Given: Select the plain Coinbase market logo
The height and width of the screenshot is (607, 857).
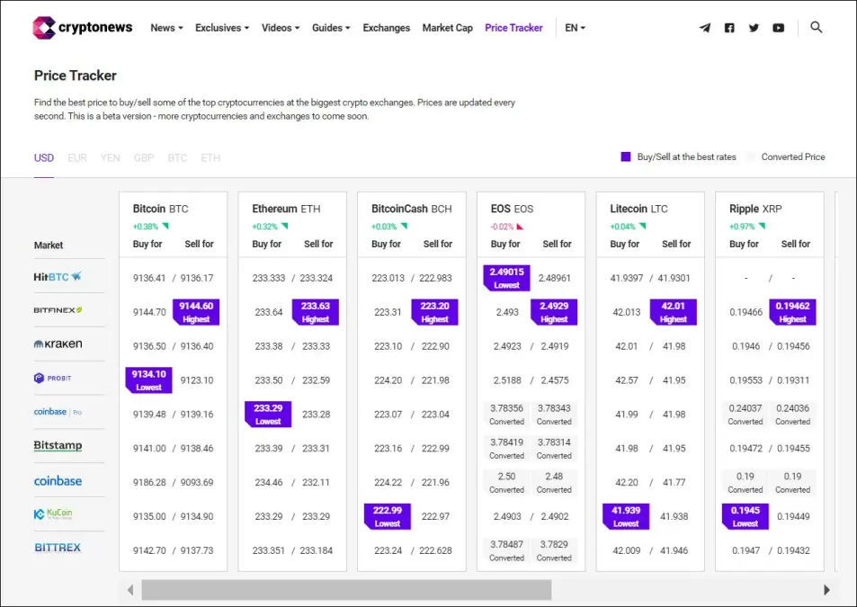Looking at the screenshot, I should tap(58, 481).
